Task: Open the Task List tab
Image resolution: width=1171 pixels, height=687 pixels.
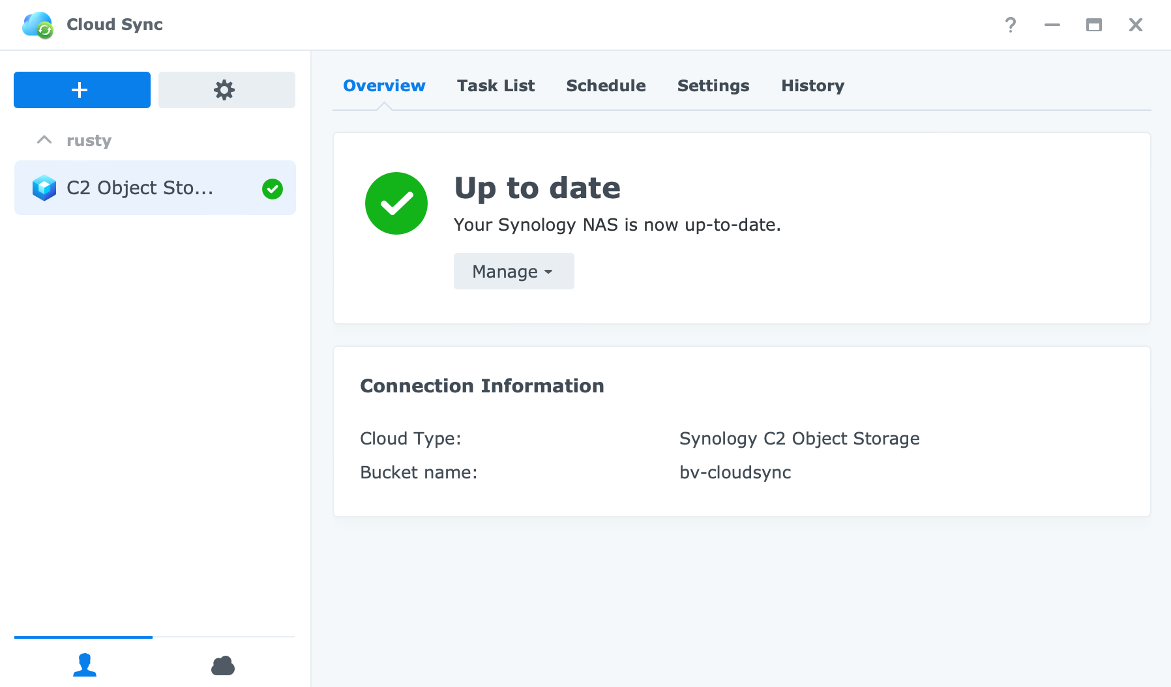Action: pyautogui.click(x=496, y=85)
